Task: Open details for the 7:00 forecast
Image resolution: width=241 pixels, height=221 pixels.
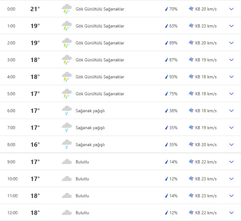Action: click(x=231, y=128)
